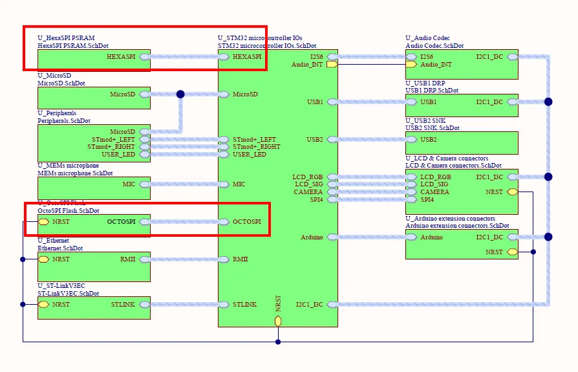The height and width of the screenshot is (372, 578).
Task: Select the MEMs microphone.SchDot file name text
Action: tap(75, 173)
